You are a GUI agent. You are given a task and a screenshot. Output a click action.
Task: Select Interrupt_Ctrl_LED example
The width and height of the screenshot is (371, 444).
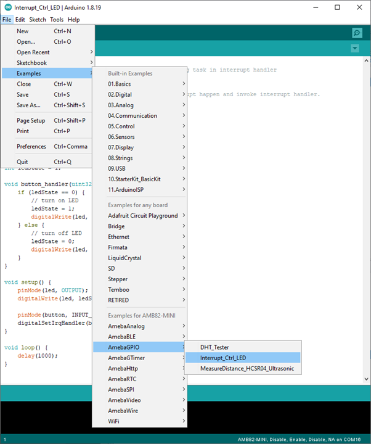tap(223, 358)
